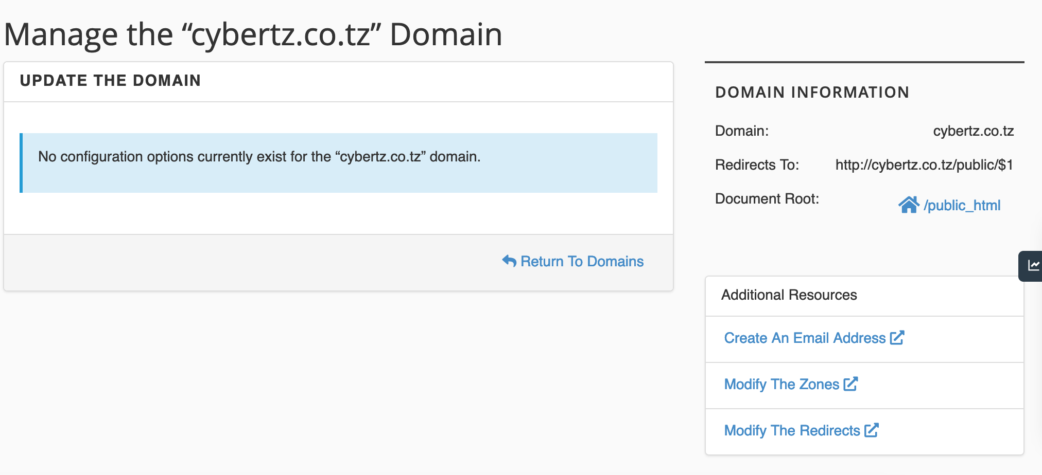Open the Create An Email Address link
The width and height of the screenshot is (1042, 475).
click(x=804, y=338)
